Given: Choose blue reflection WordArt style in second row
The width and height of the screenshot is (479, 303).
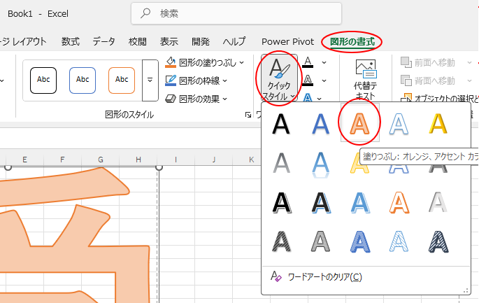Looking at the screenshot, I should (x=320, y=164).
